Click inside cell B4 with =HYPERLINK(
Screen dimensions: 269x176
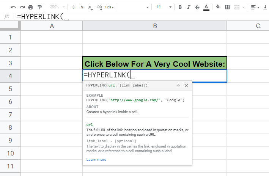154,75
